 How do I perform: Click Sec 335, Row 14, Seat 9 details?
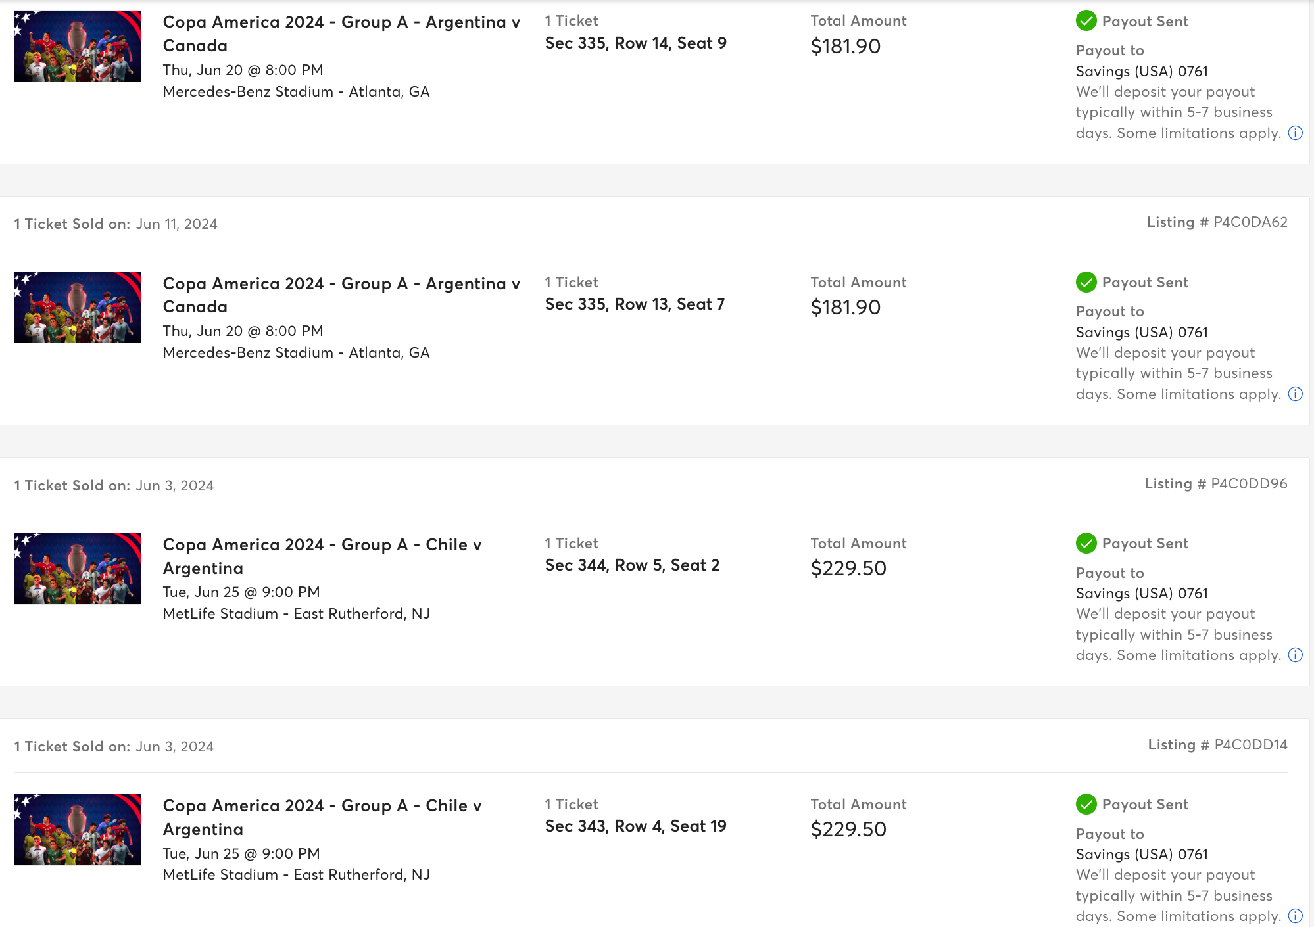(636, 43)
